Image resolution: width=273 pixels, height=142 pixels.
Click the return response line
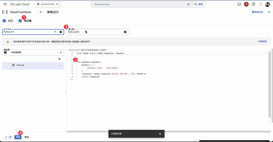pos(90,77)
